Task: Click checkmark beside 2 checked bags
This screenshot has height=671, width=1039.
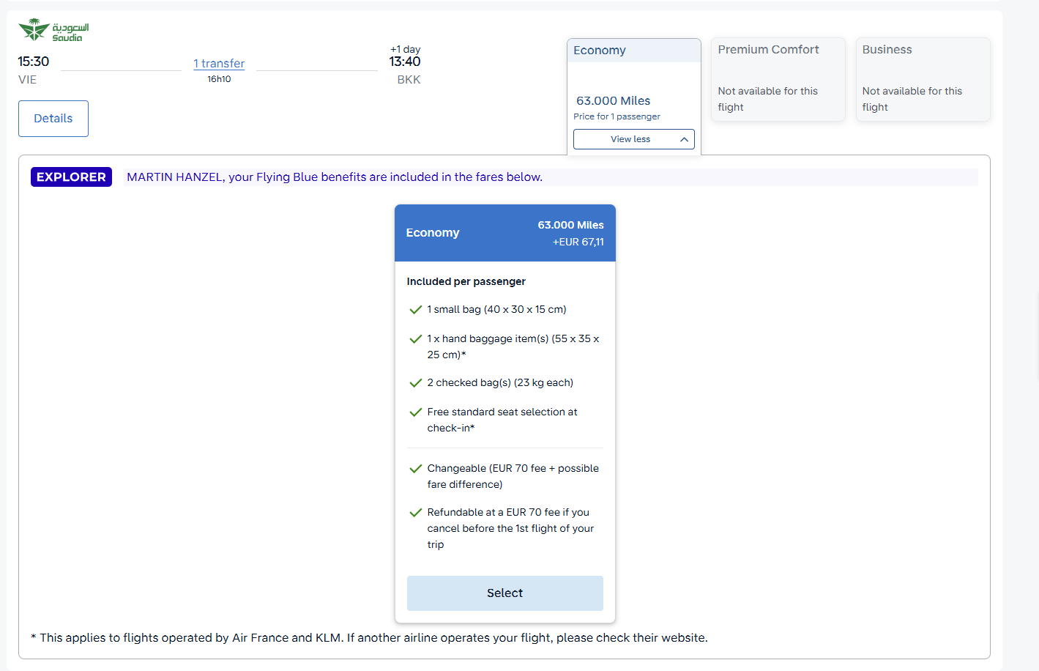Action: 415,383
